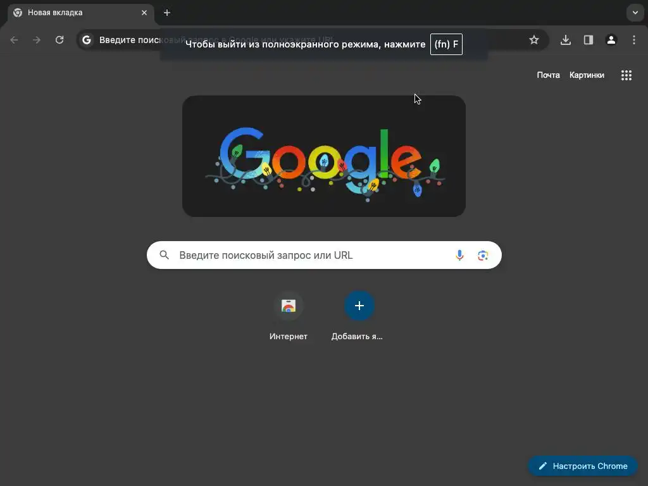The height and width of the screenshot is (486, 648).
Task: Open the Chrome three-dot menu
Action: (x=634, y=40)
